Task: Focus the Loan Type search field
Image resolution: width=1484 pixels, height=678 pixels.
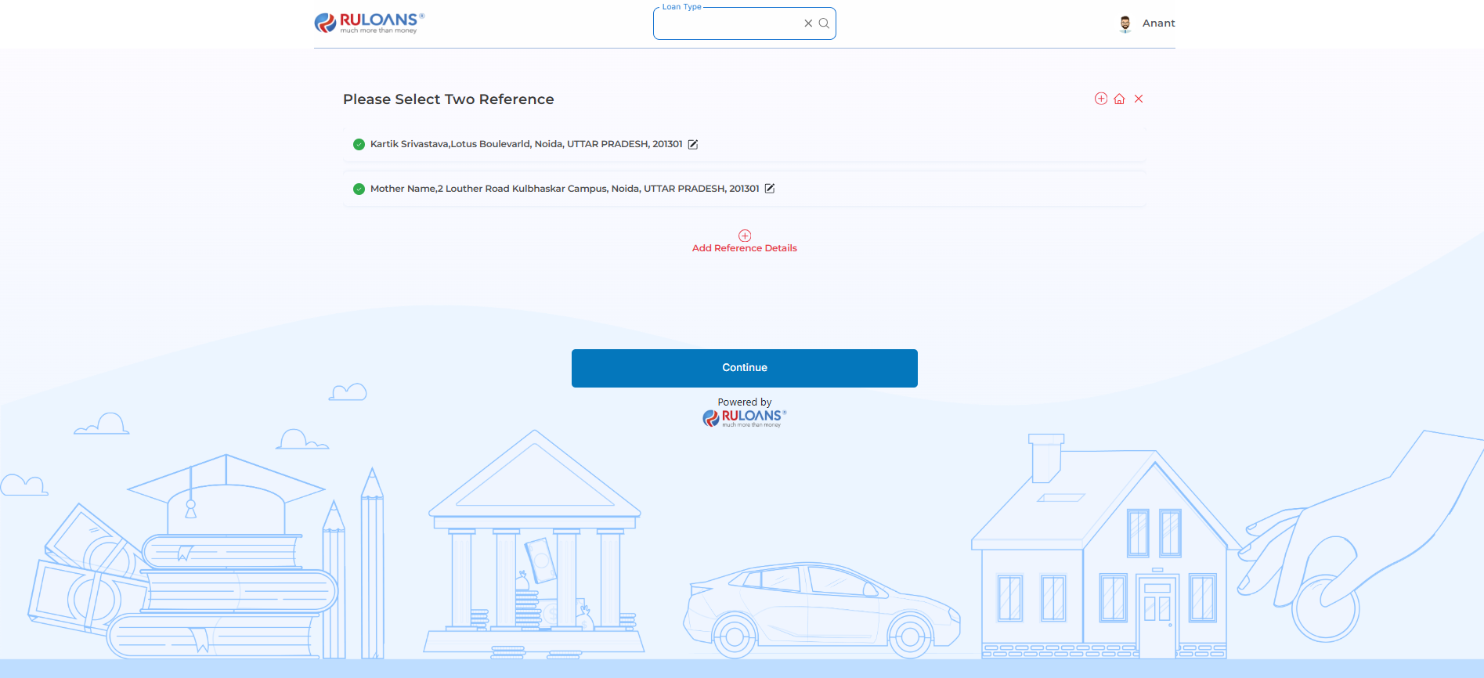Action: 728,23
